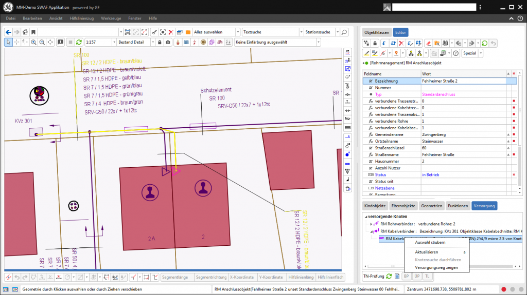
Task: Switch to the Objektklassen tab
Action: point(377,32)
